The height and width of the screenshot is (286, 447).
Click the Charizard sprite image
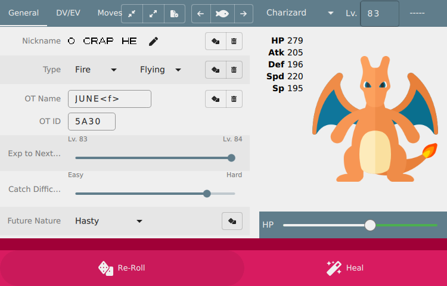point(375,119)
